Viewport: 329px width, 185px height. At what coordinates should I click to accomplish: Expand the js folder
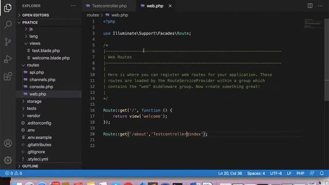click(31, 29)
